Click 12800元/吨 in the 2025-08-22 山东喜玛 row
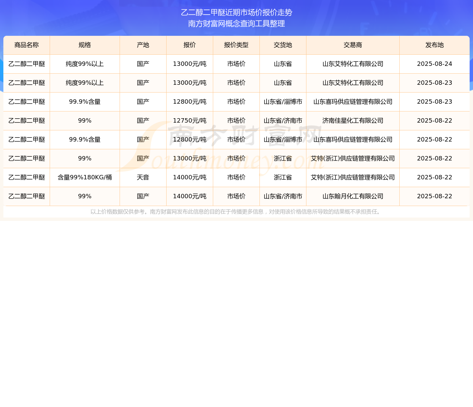 190,139
